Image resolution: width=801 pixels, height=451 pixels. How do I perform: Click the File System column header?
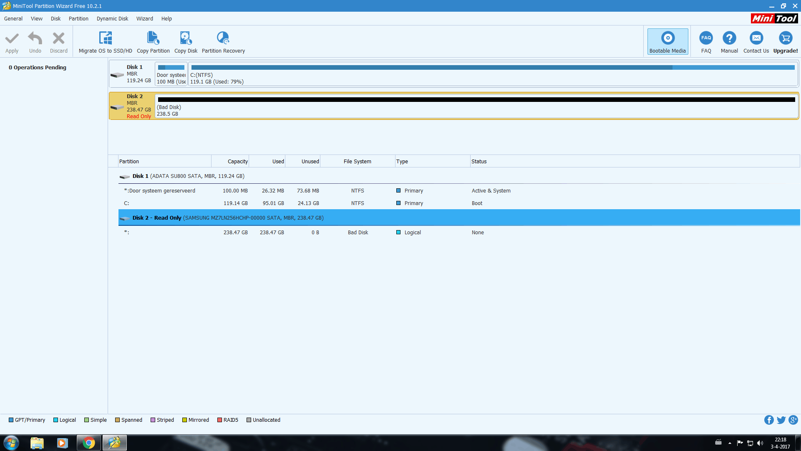(357, 162)
